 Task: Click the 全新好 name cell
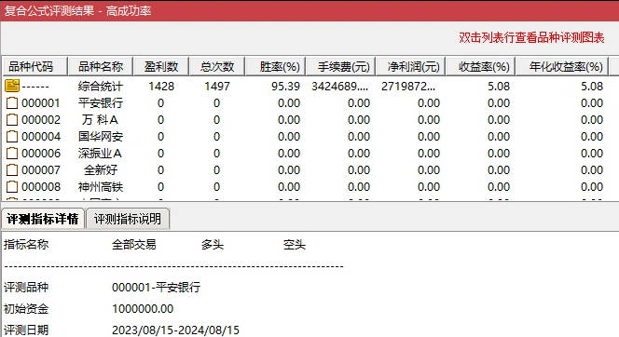101,169
